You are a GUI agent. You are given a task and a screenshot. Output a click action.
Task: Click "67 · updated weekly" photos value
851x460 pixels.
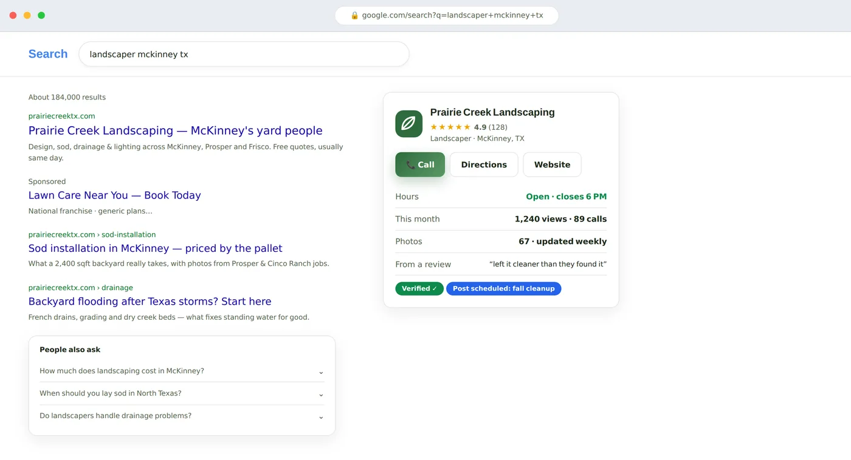click(563, 242)
